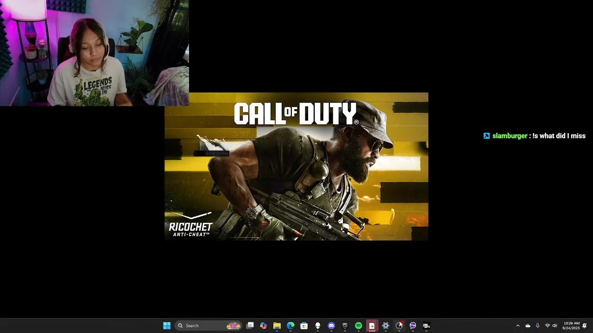Open Discord from the taskbar
The height and width of the screenshot is (333, 593).
click(x=331, y=326)
